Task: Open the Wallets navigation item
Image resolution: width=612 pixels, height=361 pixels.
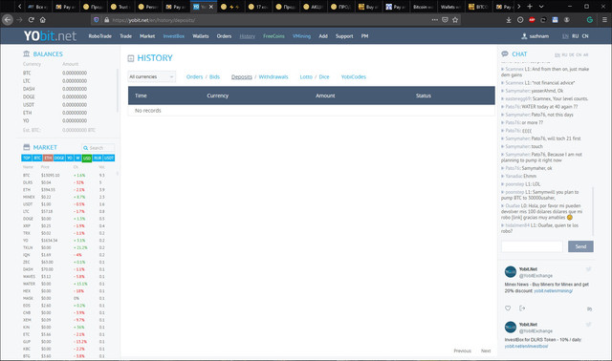Action: (x=201, y=36)
